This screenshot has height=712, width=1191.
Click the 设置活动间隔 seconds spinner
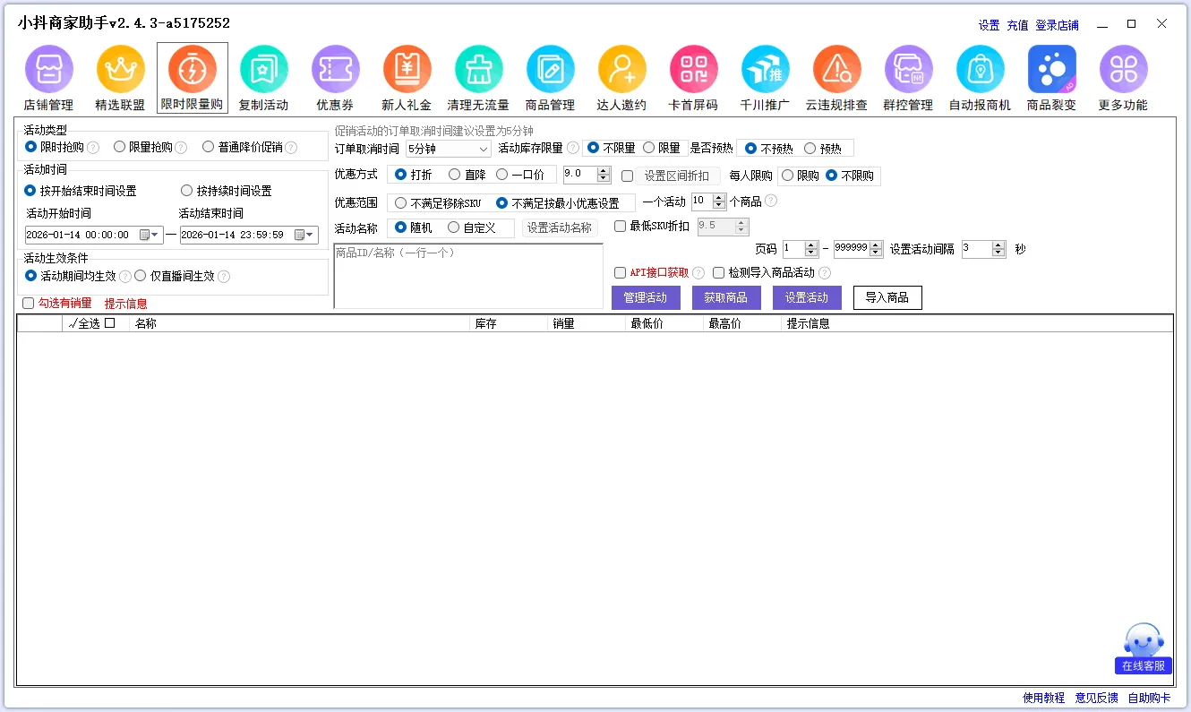click(x=977, y=250)
